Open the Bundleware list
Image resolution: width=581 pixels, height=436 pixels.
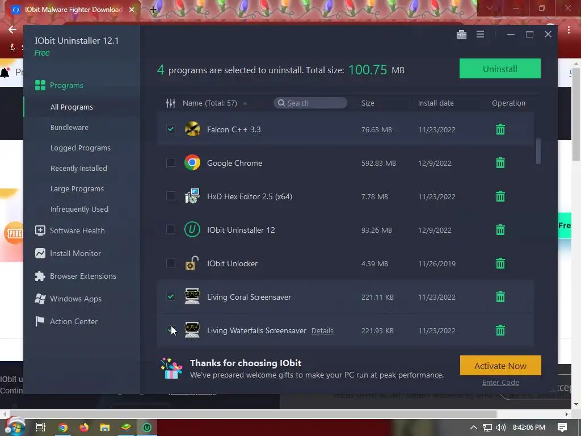click(x=69, y=128)
